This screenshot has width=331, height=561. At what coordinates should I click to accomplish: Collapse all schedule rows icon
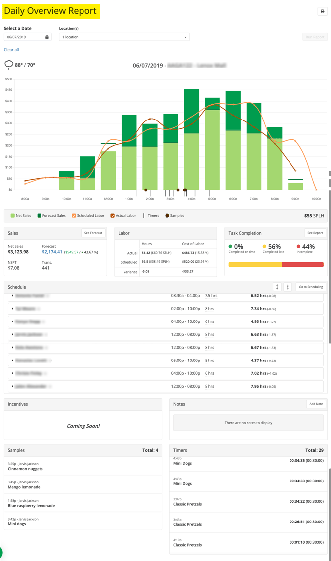[x=288, y=287]
